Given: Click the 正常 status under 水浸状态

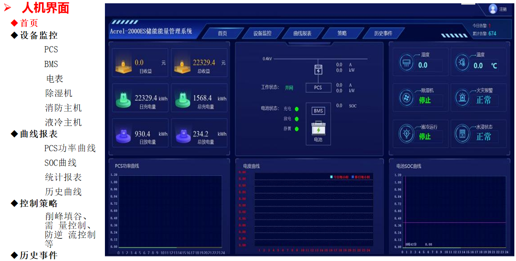Looking at the screenshot, I should (484, 136).
